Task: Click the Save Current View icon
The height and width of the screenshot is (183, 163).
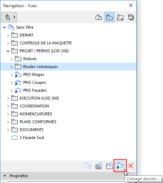Action: [x=99, y=166]
